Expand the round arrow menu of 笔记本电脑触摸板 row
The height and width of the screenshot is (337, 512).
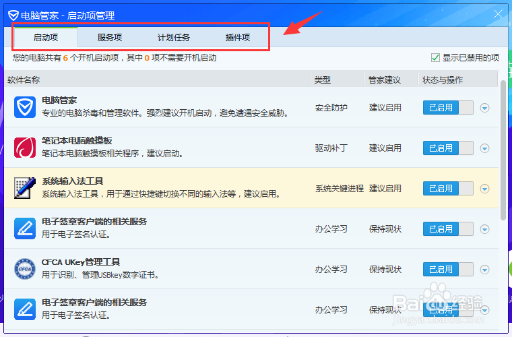(484, 148)
